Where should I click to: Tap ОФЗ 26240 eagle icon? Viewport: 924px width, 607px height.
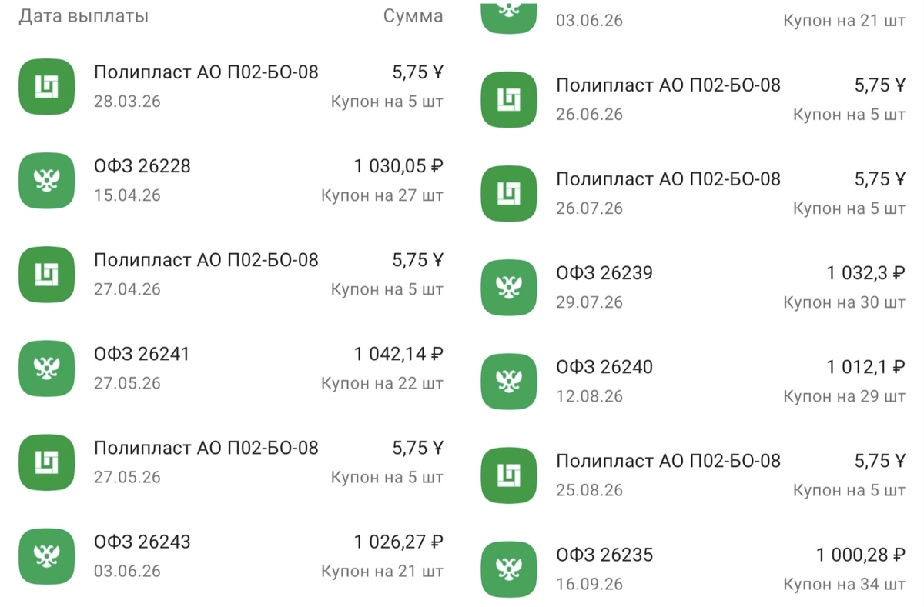(x=509, y=381)
